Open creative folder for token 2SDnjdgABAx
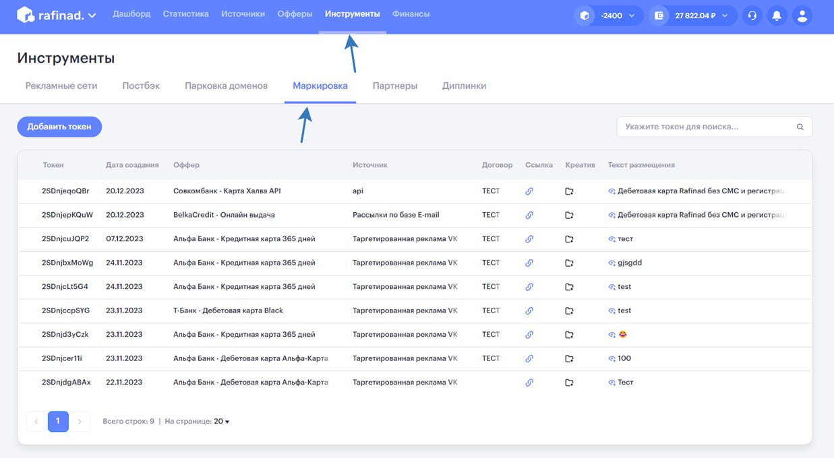The image size is (834, 458). [x=569, y=383]
